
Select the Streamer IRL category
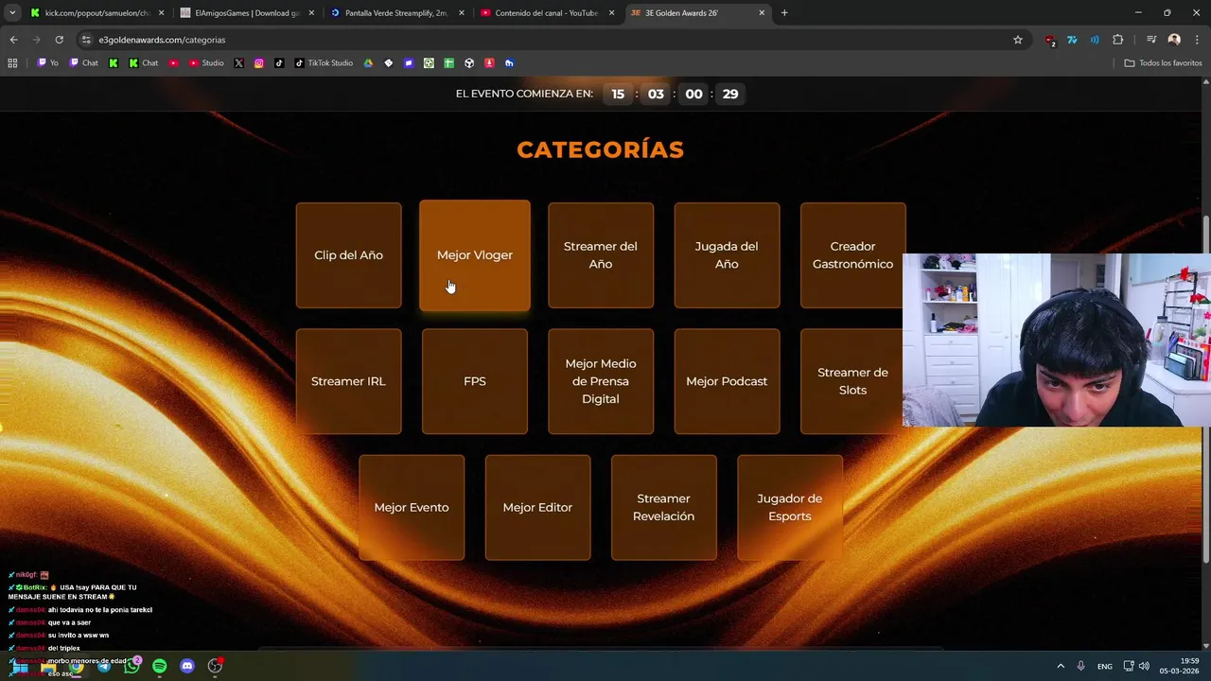point(348,381)
